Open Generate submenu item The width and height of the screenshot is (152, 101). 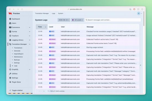click(x=17, y=51)
